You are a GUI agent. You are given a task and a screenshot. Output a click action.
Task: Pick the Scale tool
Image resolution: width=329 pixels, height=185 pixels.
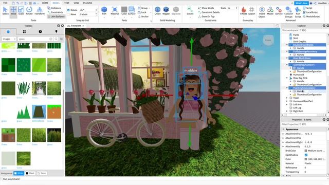[x=21, y=11]
